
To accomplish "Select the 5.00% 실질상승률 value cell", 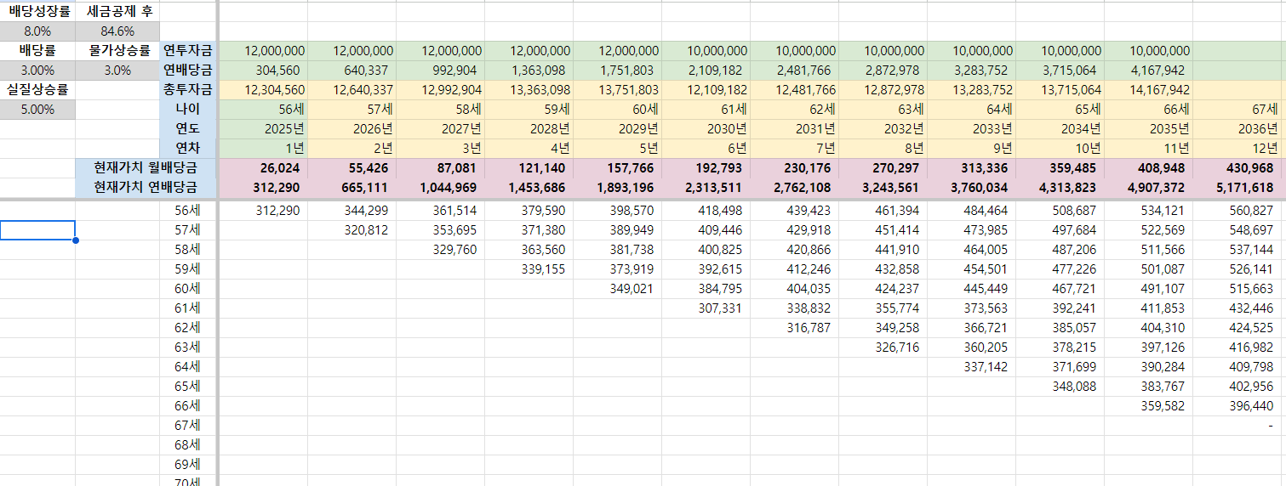I will click(x=37, y=109).
